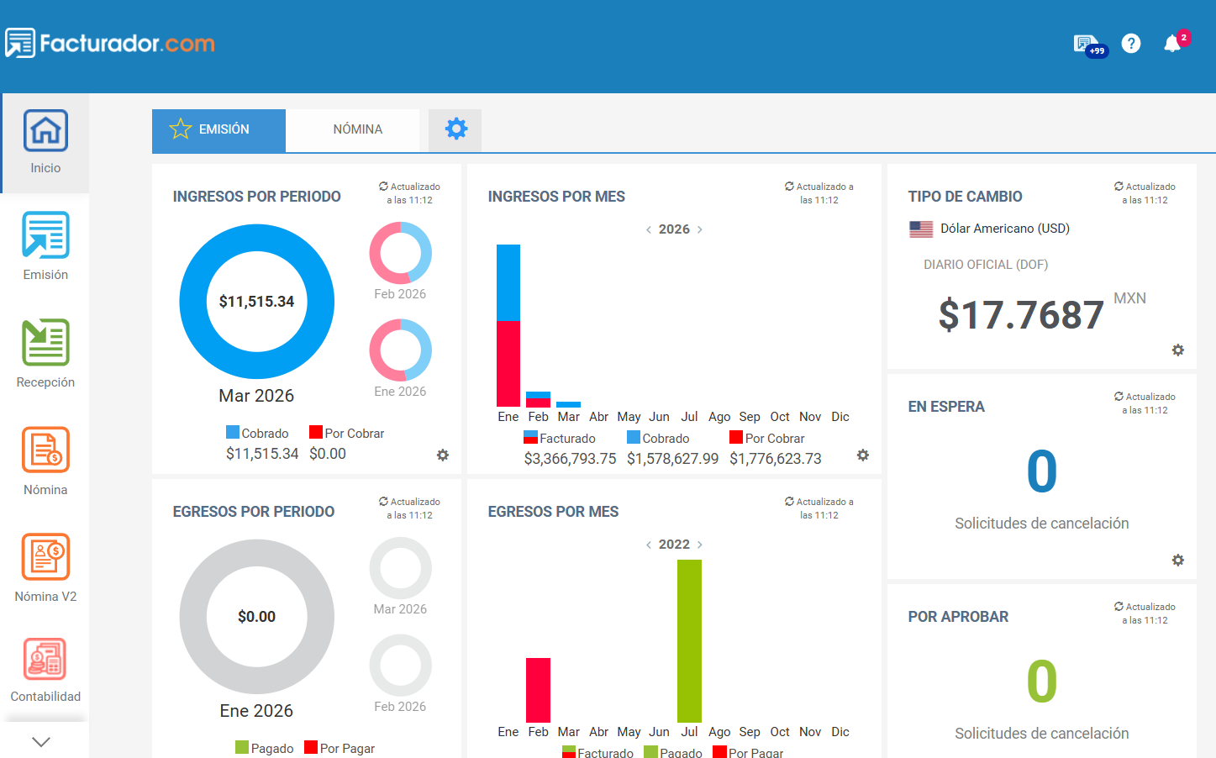Open the Recepción module icon
1216x758 pixels.
click(x=45, y=343)
